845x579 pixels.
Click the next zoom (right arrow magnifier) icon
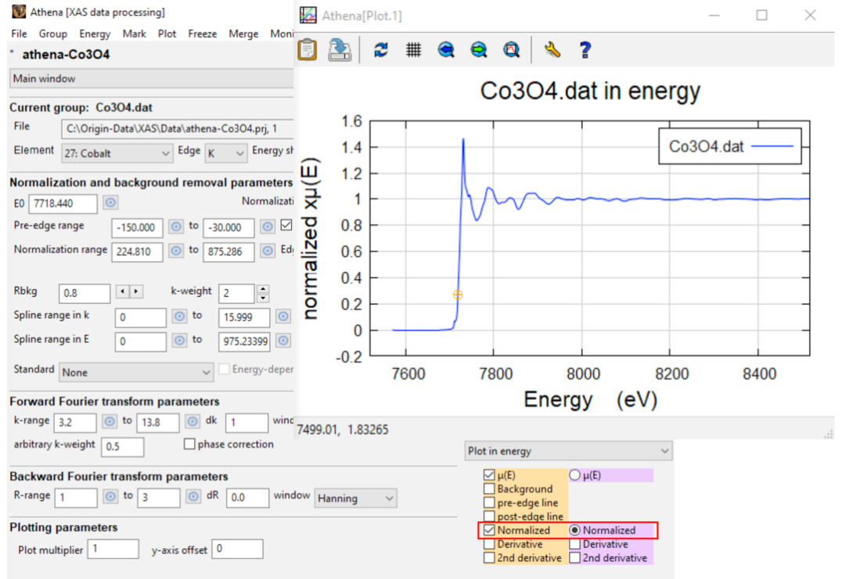tap(479, 50)
